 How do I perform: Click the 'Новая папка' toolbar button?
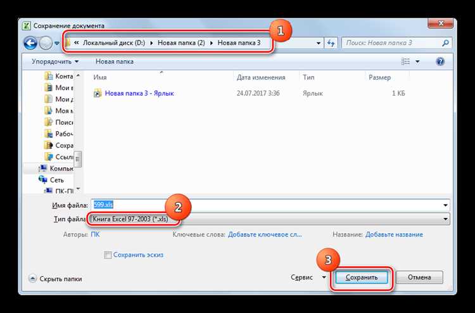pos(115,61)
